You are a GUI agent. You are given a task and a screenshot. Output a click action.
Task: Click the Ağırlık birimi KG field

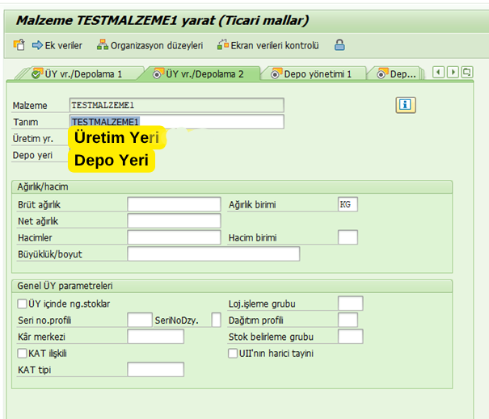(348, 205)
